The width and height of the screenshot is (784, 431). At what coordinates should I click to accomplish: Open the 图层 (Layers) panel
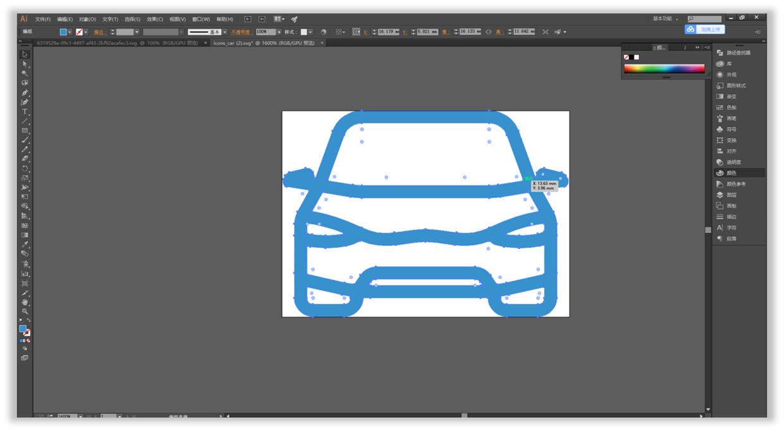coord(732,195)
